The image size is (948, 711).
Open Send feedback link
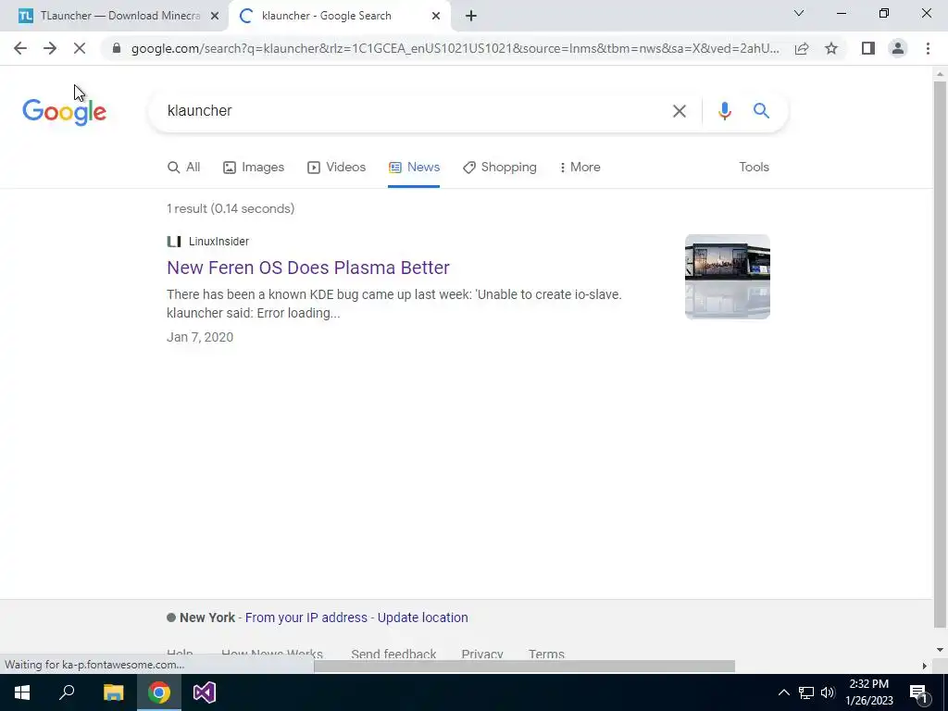pyautogui.click(x=393, y=655)
